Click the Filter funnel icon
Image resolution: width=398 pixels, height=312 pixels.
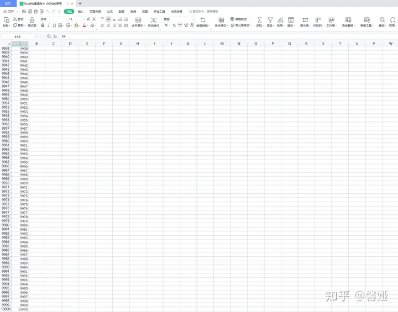click(270, 20)
